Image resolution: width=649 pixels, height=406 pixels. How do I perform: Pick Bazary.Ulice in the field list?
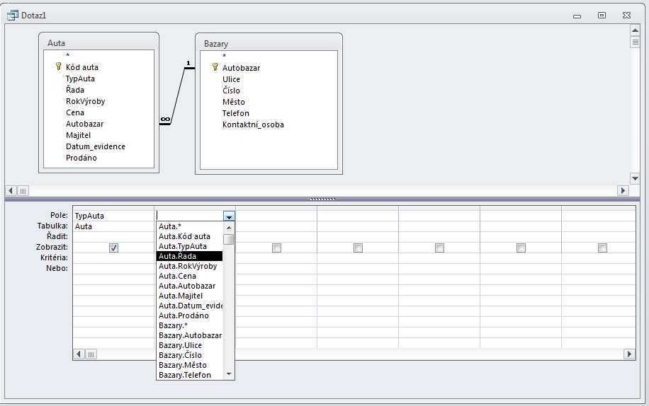point(190,345)
